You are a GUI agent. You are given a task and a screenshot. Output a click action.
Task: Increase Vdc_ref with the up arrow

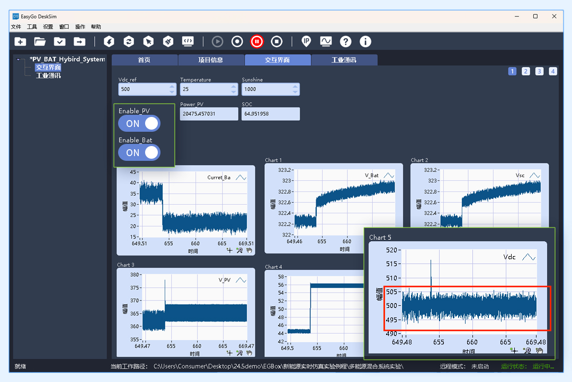point(172,87)
